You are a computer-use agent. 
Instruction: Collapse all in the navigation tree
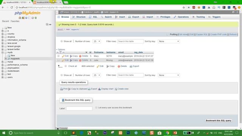(47, 24)
